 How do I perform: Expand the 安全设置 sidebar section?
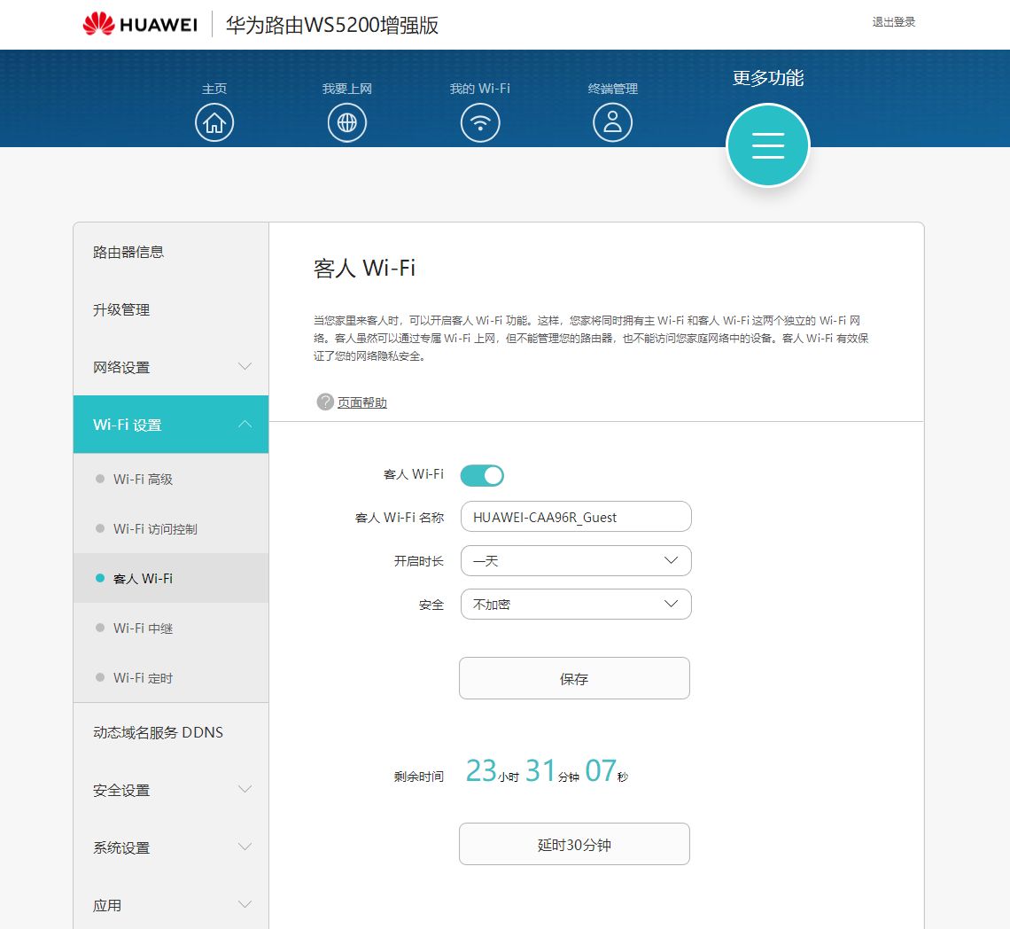[171, 790]
